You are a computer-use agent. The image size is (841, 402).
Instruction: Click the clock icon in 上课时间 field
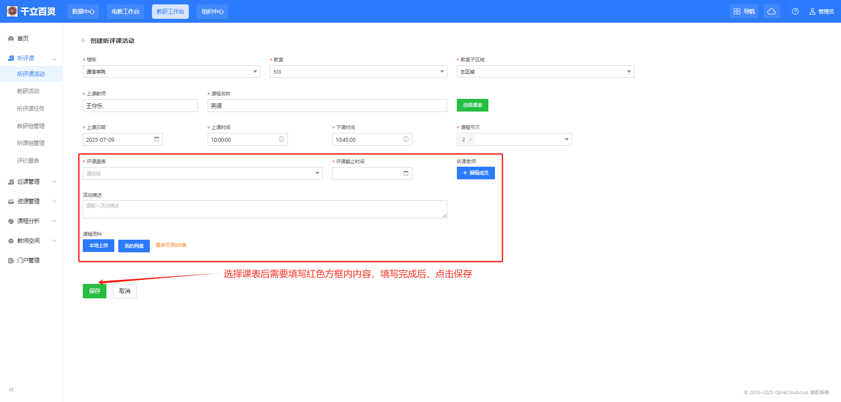click(x=281, y=139)
